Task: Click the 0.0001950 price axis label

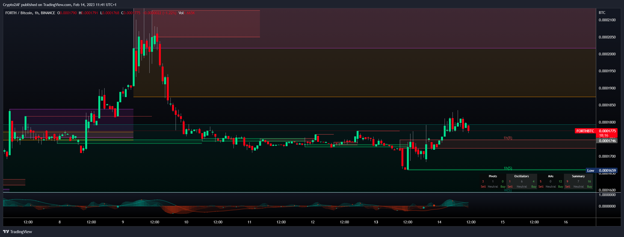Action: click(x=607, y=71)
